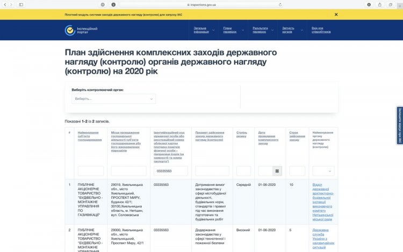Expand the 'Виберіть...' control body dropdown
This screenshot has width=403, height=252.
pos(113,99)
